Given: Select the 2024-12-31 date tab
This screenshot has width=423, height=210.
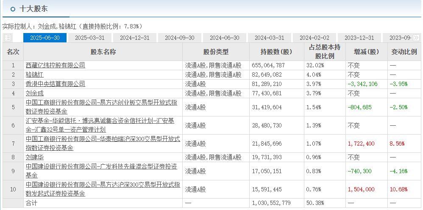Looking at the screenshot, I should click(135, 38).
